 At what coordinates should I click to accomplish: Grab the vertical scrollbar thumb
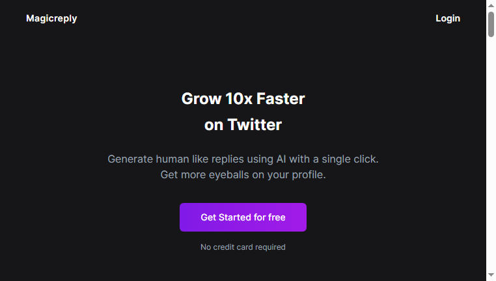coord(491,24)
